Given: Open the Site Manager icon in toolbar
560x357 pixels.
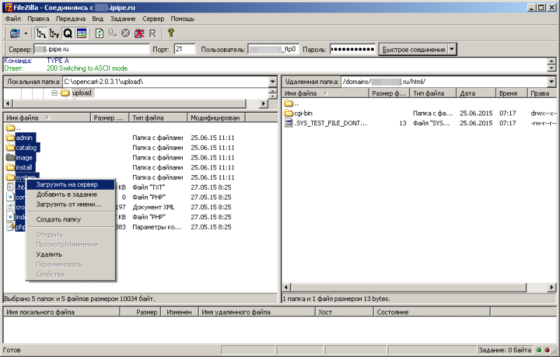Looking at the screenshot, I should pos(14,33).
